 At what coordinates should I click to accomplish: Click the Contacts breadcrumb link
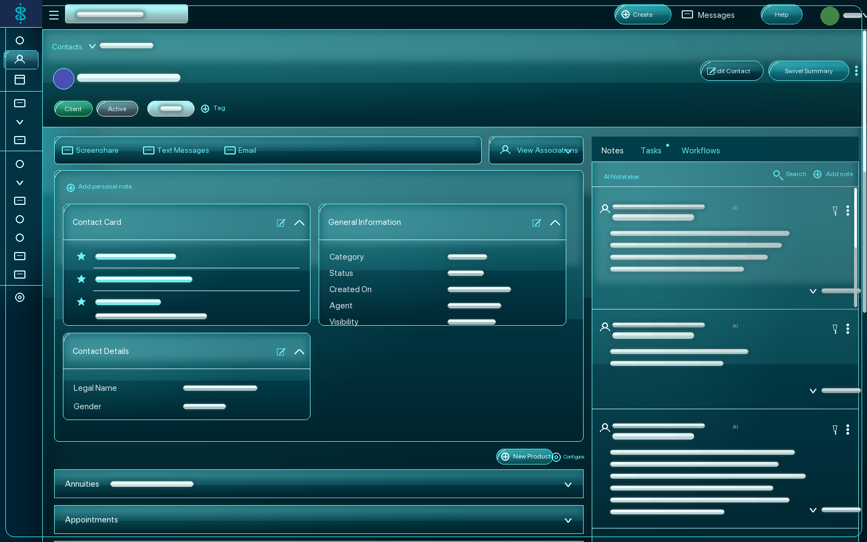tap(67, 47)
